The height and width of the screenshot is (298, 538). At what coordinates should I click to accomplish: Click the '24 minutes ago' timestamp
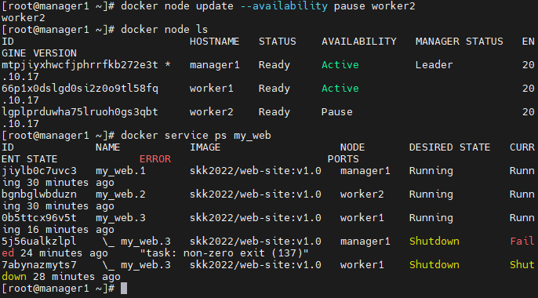64,253
